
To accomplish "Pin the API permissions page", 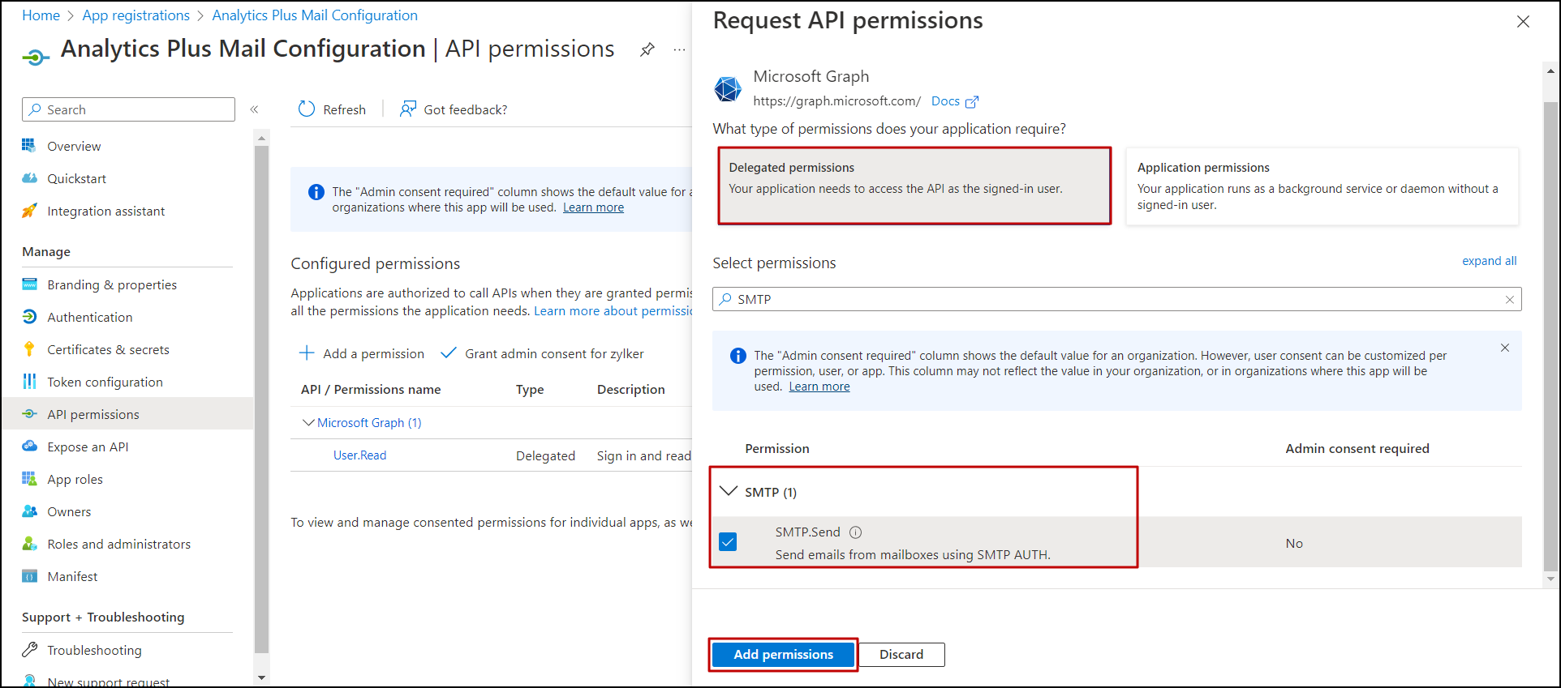I will pyautogui.click(x=647, y=49).
